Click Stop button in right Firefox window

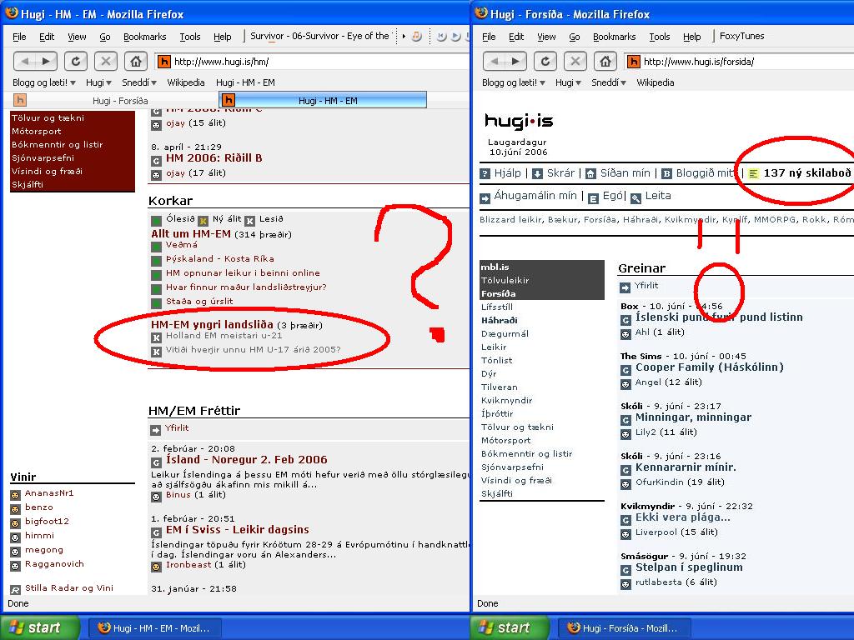click(x=575, y=62)
